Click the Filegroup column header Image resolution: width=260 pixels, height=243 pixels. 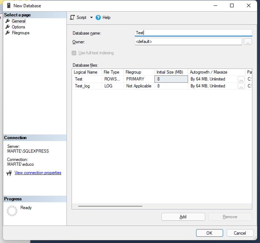tap(139, 72)
